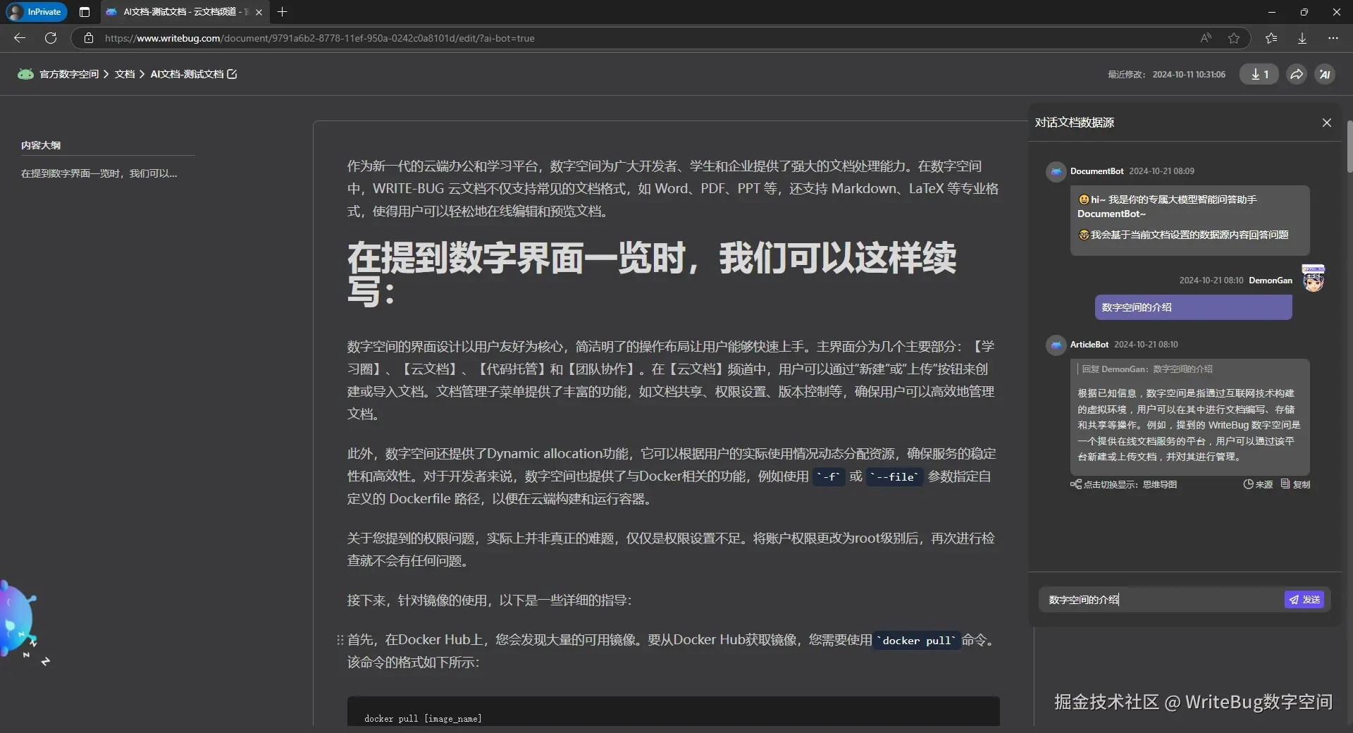1353x733 pixels.
Task: Send the chat message with the 发送 button
Action: 1304,600
